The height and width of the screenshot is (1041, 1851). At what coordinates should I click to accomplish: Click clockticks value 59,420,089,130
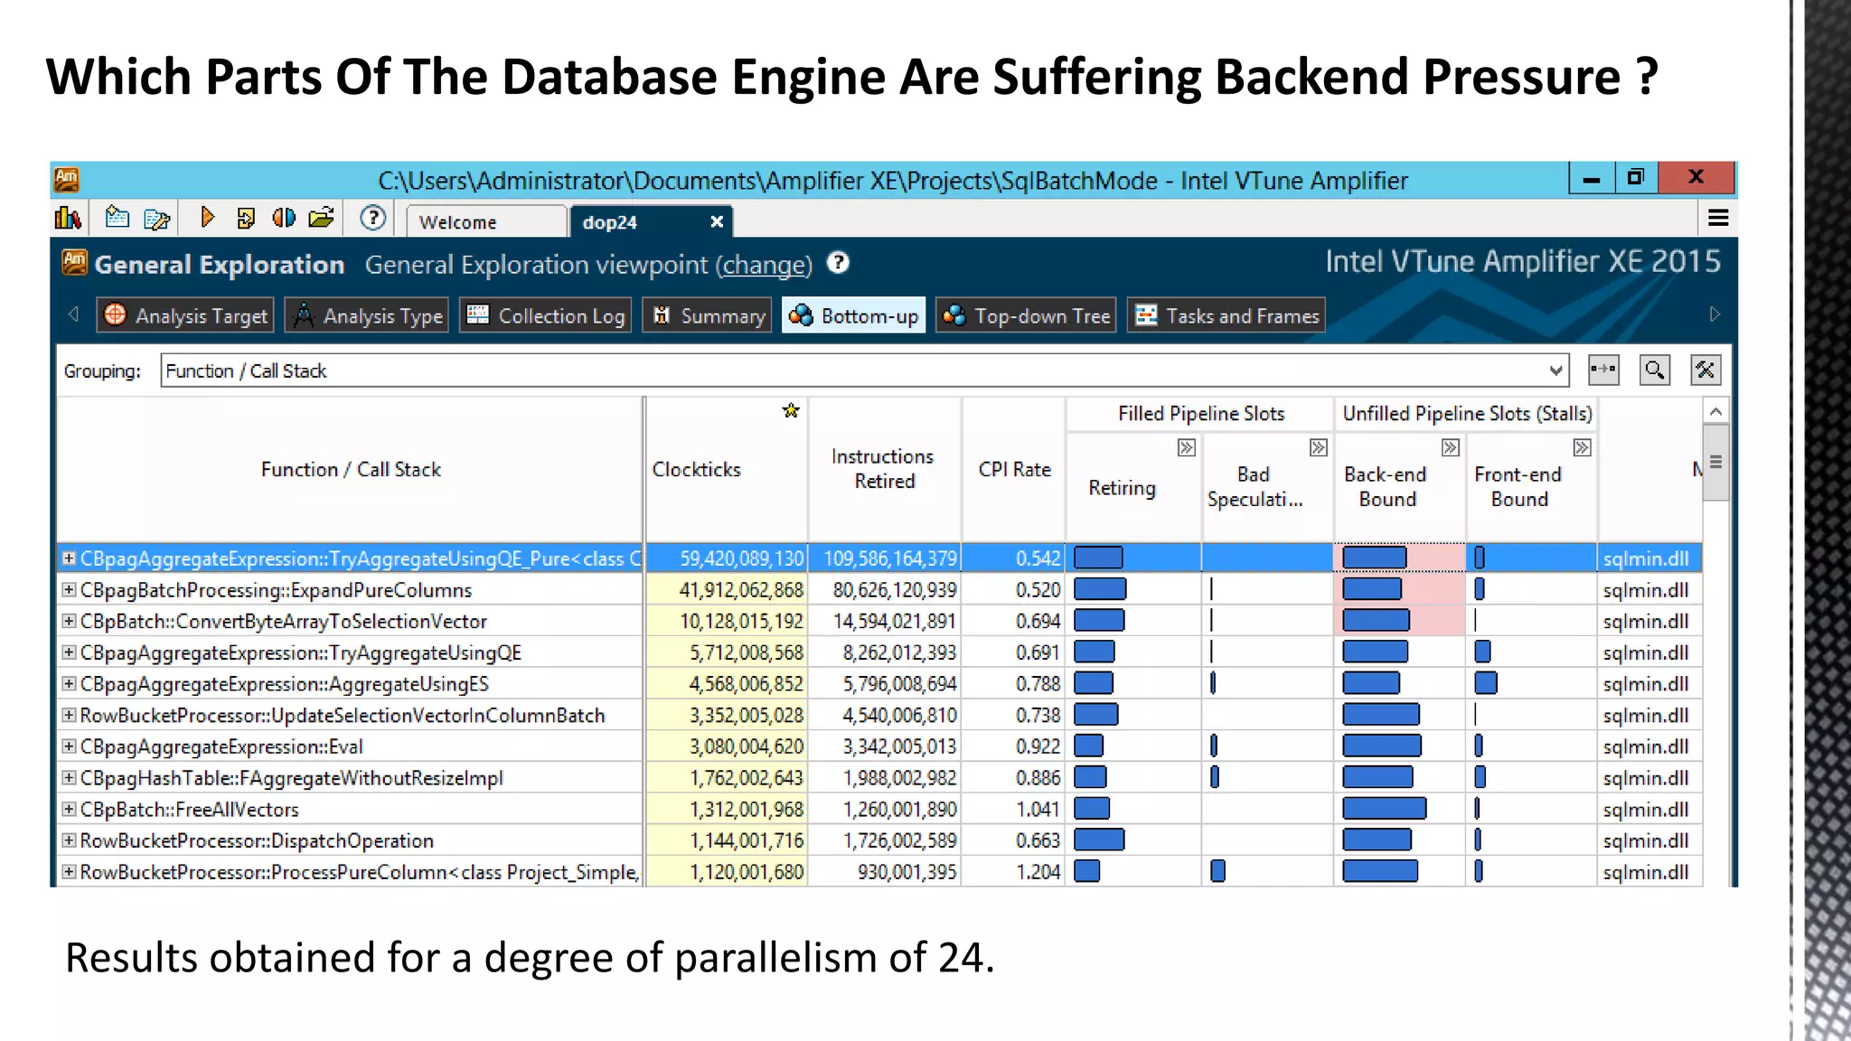tap(741, 558)
